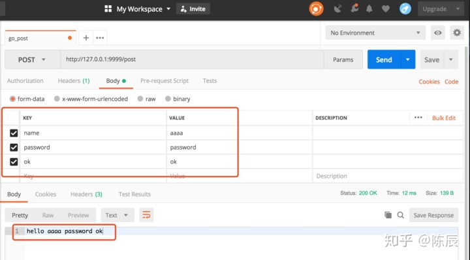Click the Upgrade button
Image resolution: width=470 pixels, height=260 pixels.
click(x=435, y=8)
